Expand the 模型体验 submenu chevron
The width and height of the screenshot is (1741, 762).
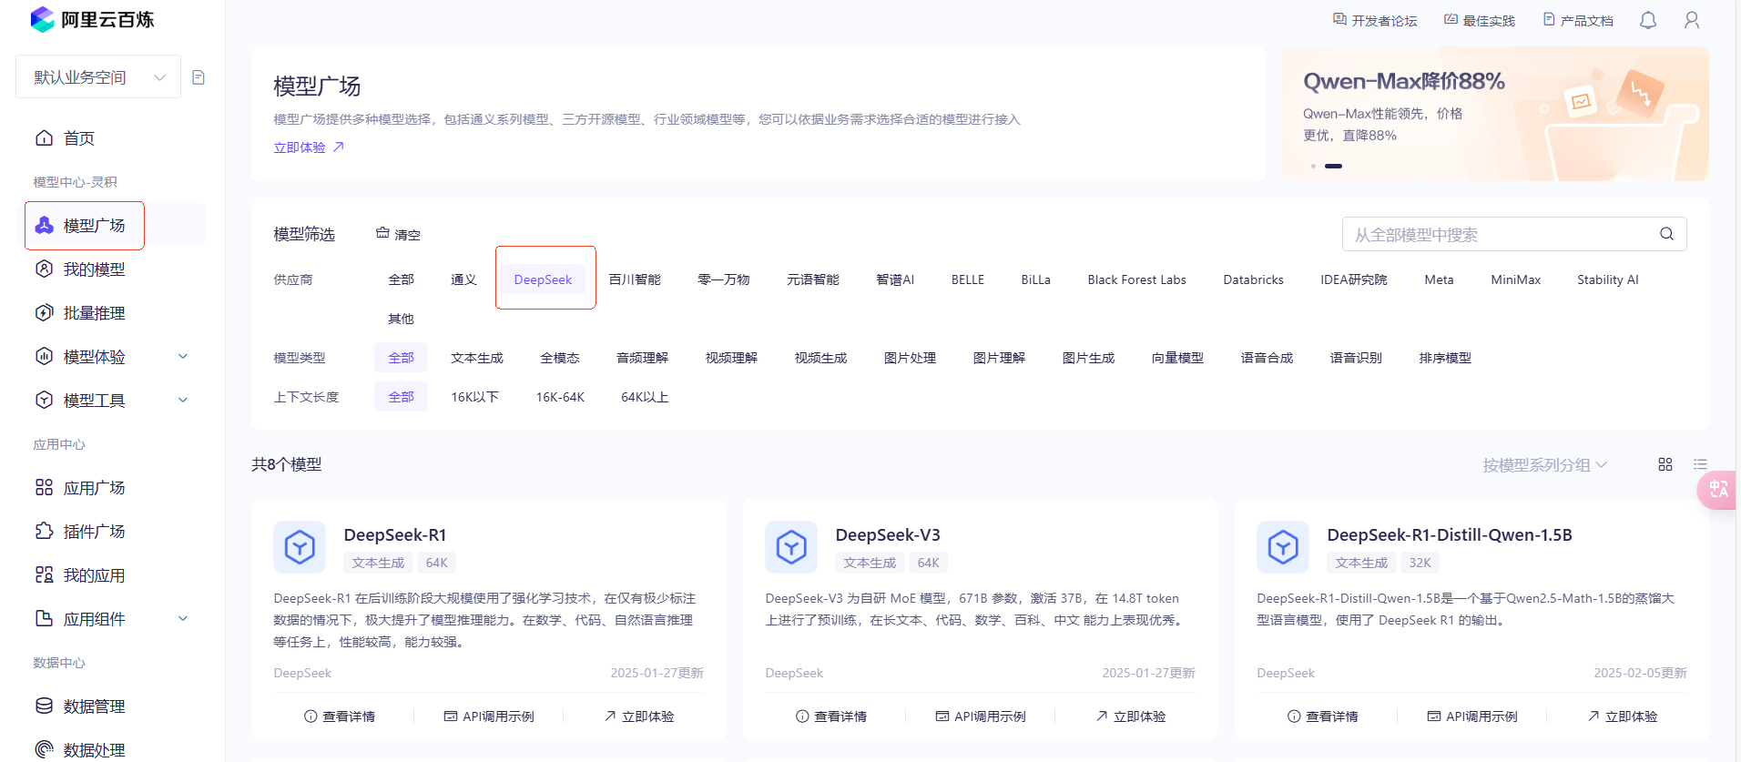pyautogui.click(x=183, y=356)
